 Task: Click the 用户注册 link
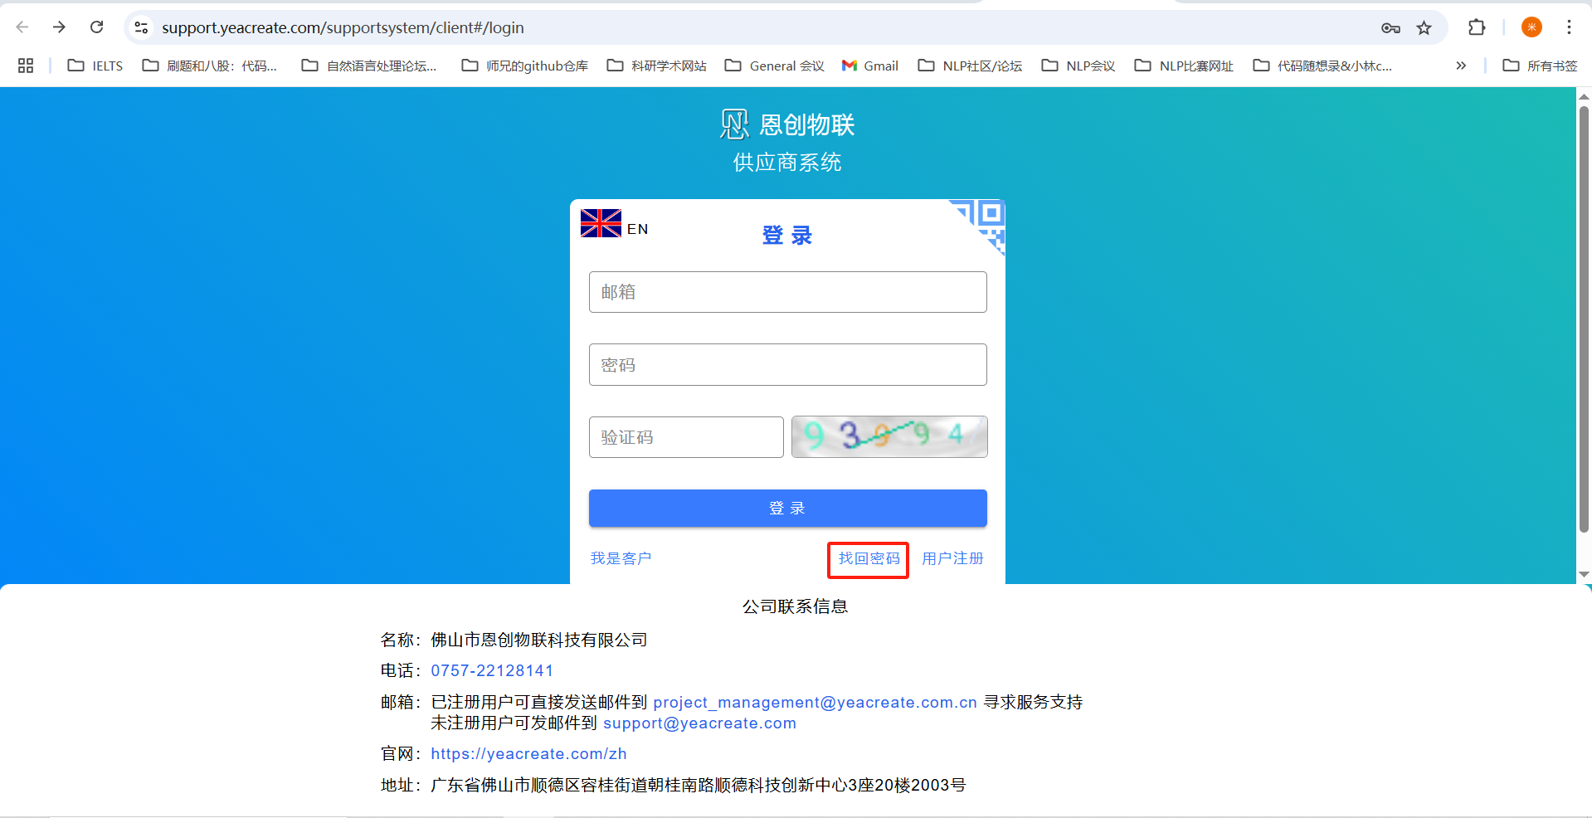coord(952,558)
